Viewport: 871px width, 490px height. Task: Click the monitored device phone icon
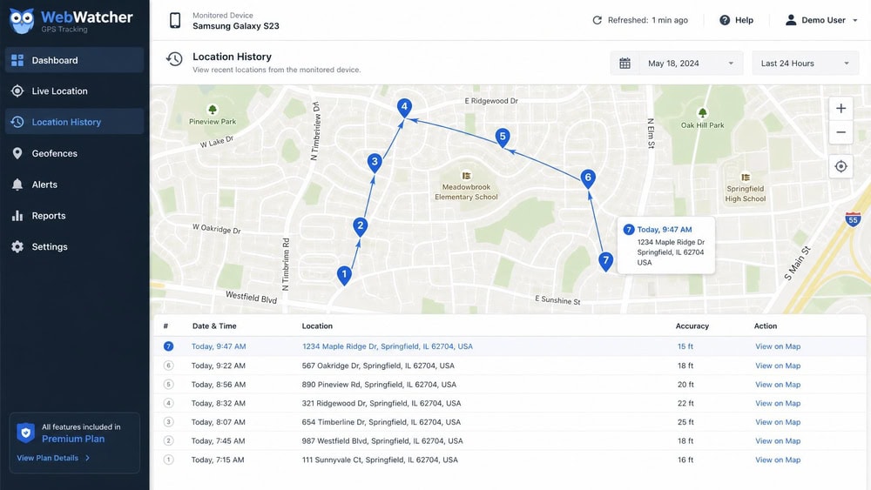tap(175, 21)
